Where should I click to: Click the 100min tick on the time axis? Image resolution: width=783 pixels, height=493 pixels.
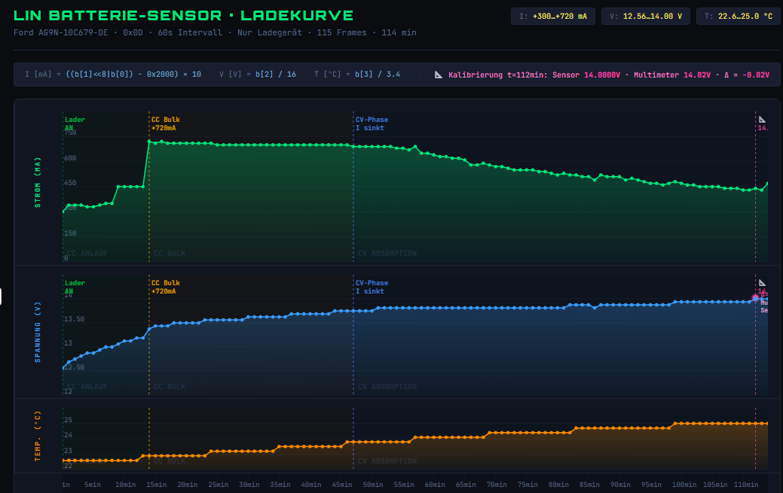point(684,485)
